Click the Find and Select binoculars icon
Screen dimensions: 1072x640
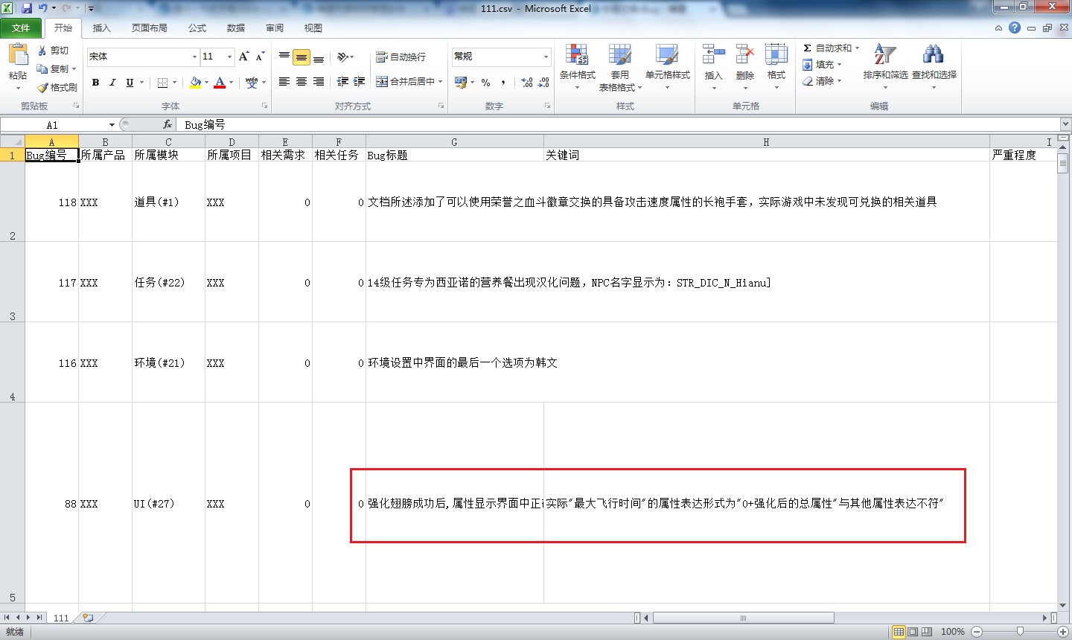pos(934,56)
